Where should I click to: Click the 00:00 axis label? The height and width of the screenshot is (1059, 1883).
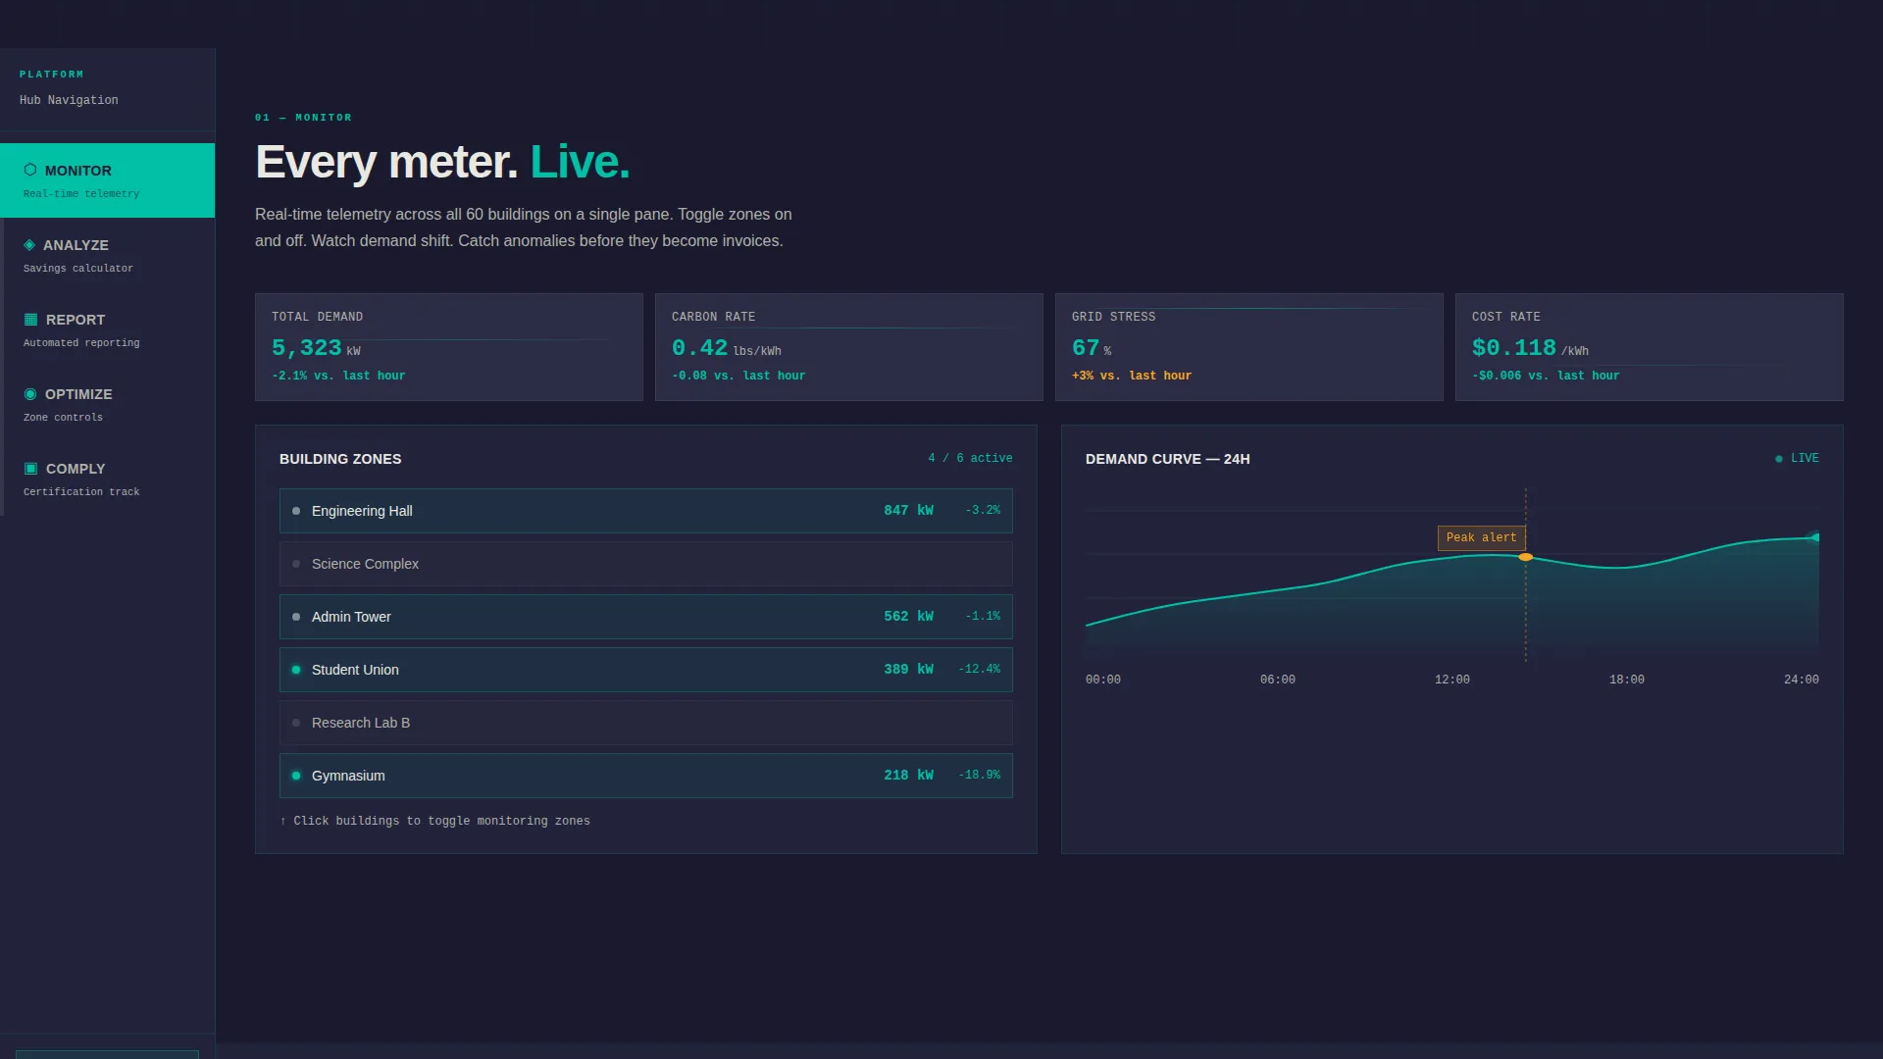click(x=1102, y=680)
